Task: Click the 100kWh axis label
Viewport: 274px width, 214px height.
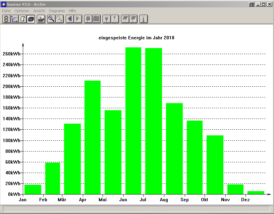Action: click(x=11, y=140)
